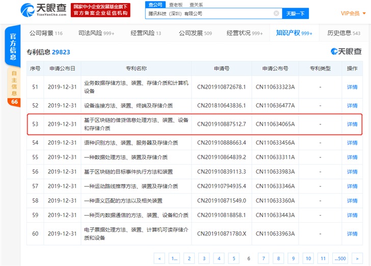Open the 历史信息 tab
This screenshot has height=266, width=371.
pos(343,33)
